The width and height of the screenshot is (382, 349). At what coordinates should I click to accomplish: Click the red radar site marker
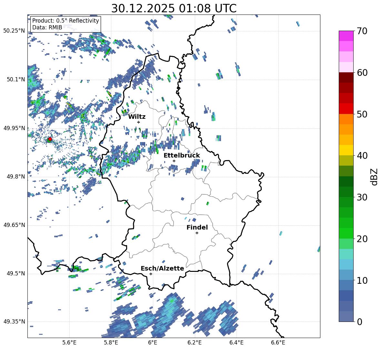click(50, 139)
